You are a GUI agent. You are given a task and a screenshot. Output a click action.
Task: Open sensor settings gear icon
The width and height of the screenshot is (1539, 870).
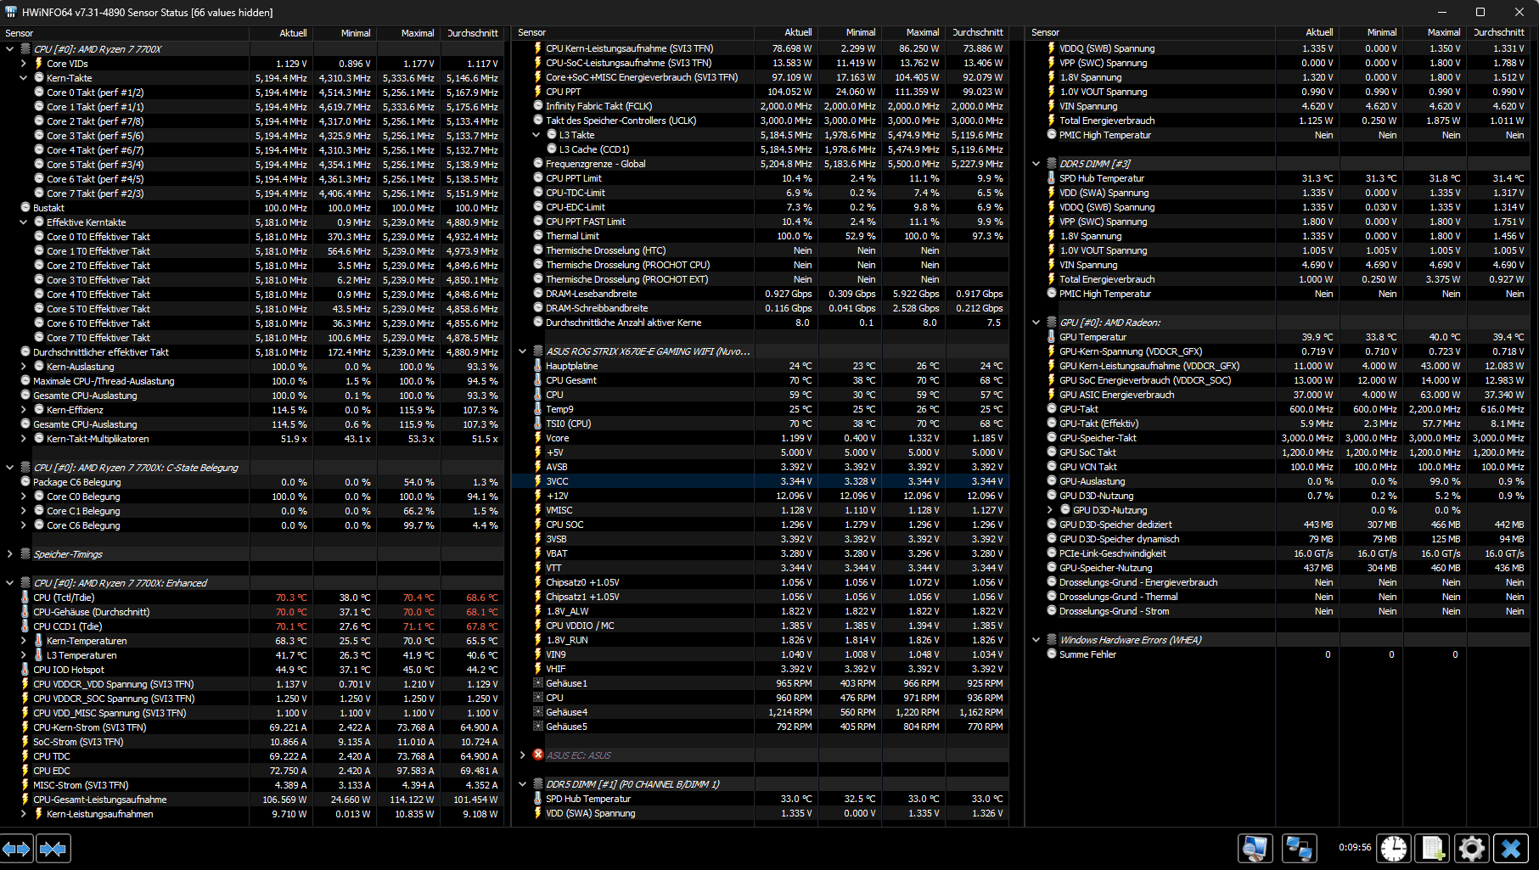(1472, 848)
